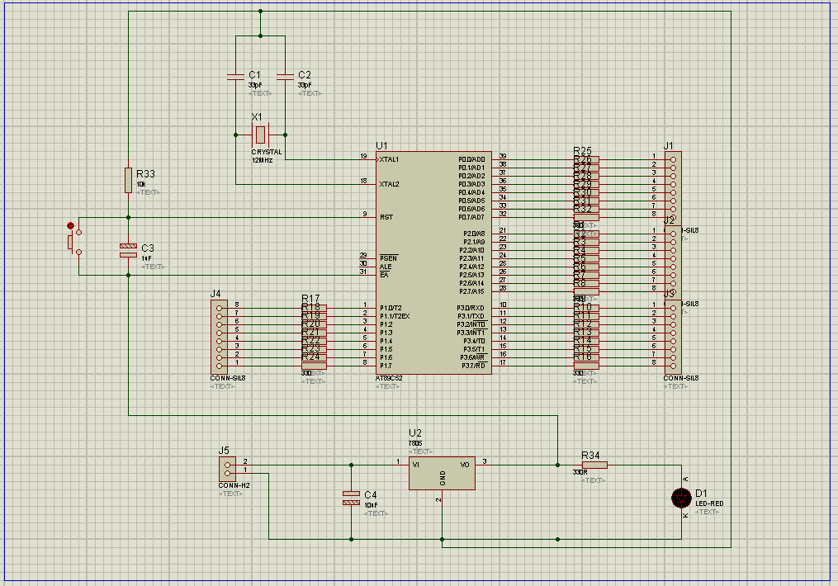Screen dimensions: 838x586
Task: Select the J5 CONN-H2 power connector
Action: point(227,468)
